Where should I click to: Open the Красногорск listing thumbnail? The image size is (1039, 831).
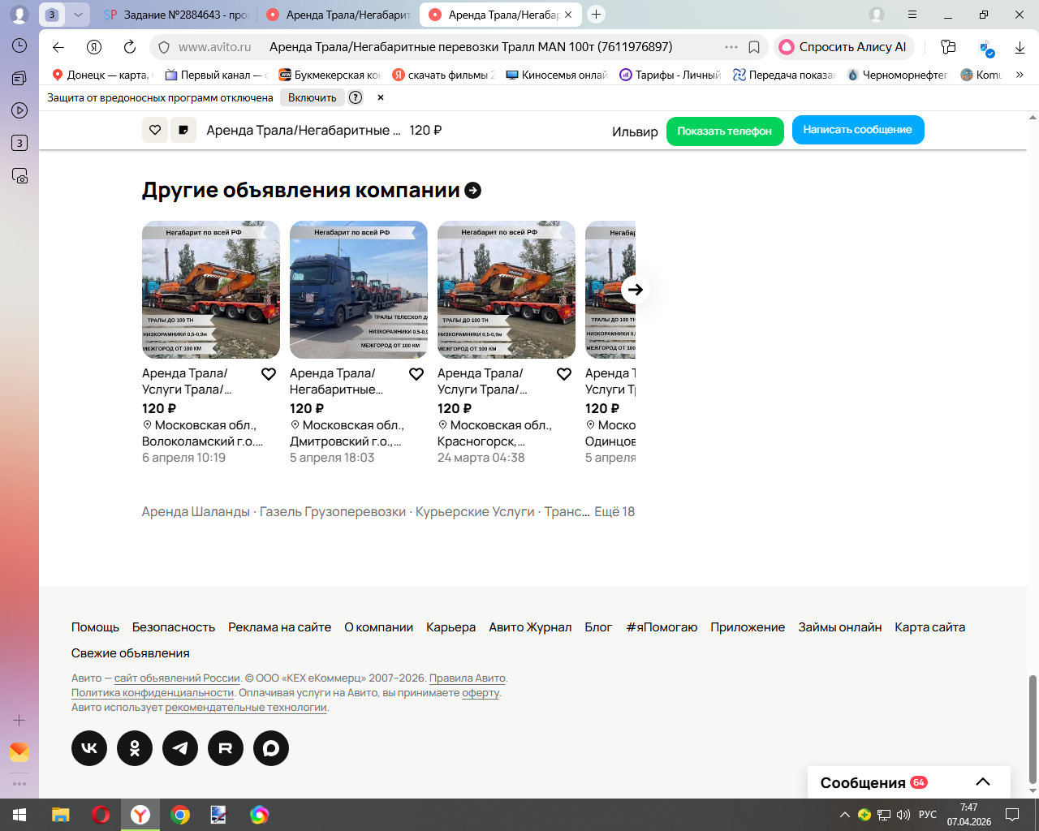(506, 290)
